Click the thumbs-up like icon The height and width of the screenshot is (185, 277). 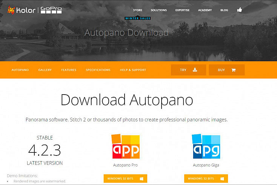coord(239,10)
